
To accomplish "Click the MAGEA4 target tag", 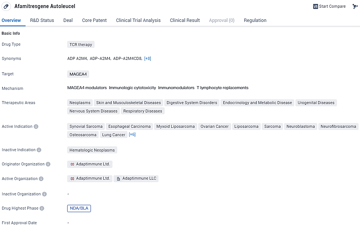I will tap(78, 74).
